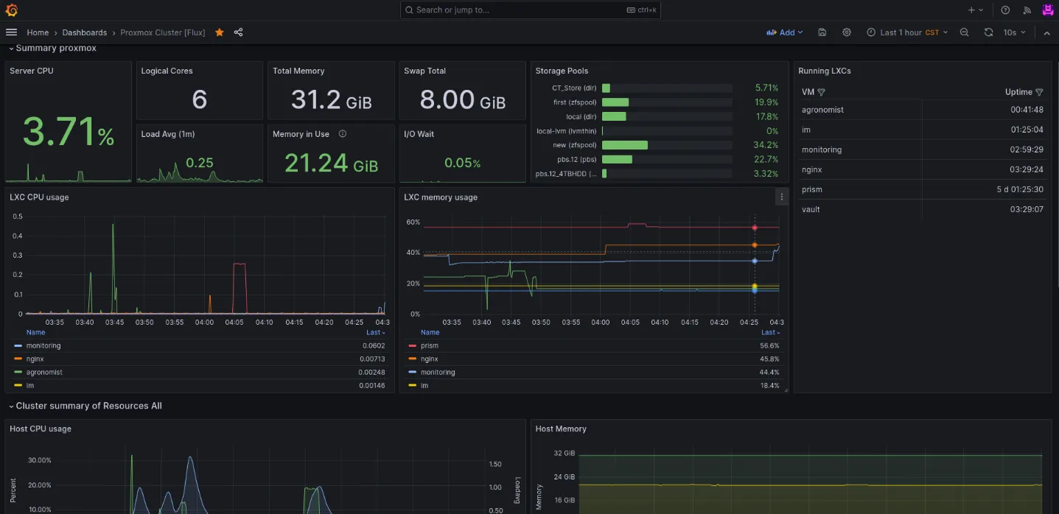This screenshot has height=514, width=1059.
Task: Toggle nginx series in LXC memory legend
Action: pos(430,359)
